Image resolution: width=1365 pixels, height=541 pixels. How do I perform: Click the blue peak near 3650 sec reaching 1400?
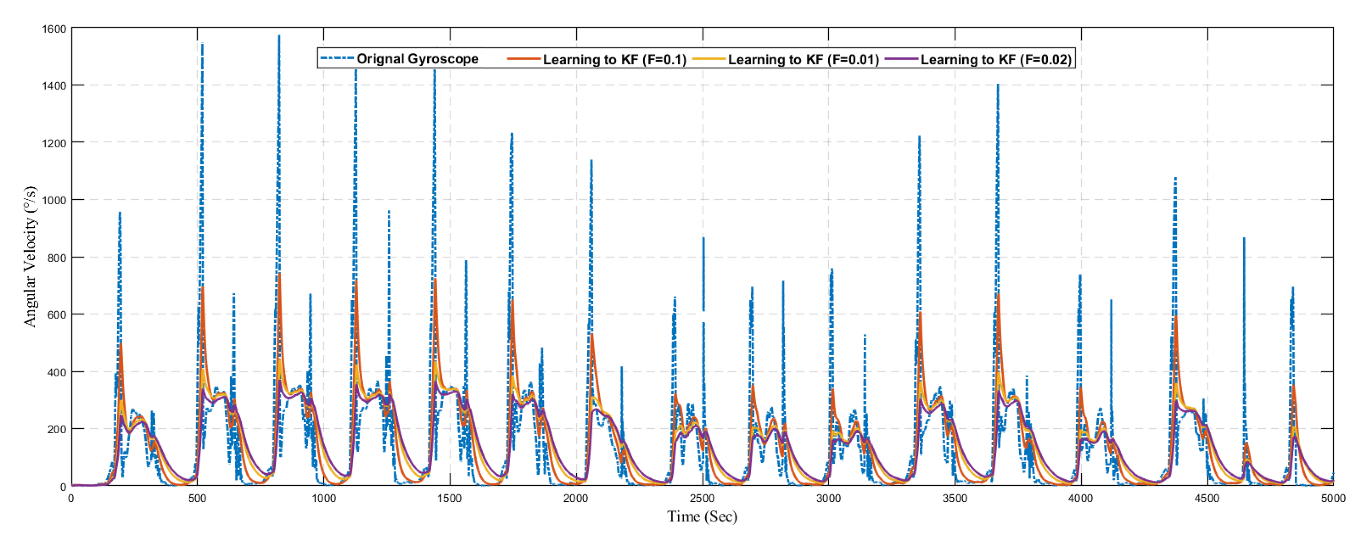point(998,88)
